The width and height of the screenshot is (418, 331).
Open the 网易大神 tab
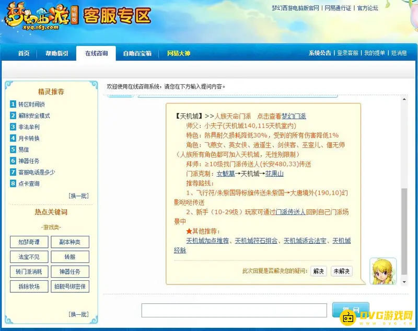coord(179,53)
